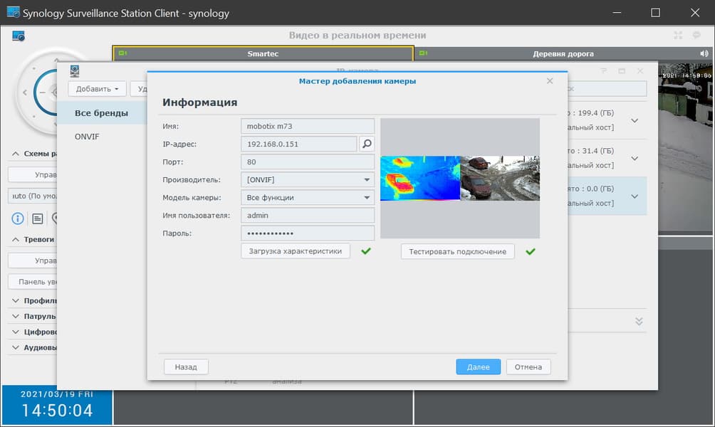Select Все бренды category
715x427 pixels.
101,113
